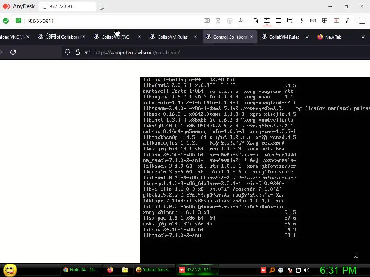Click the star favorites icon in AnyDesk
This screenshot has width=370, height=277.
pos(240,21)
